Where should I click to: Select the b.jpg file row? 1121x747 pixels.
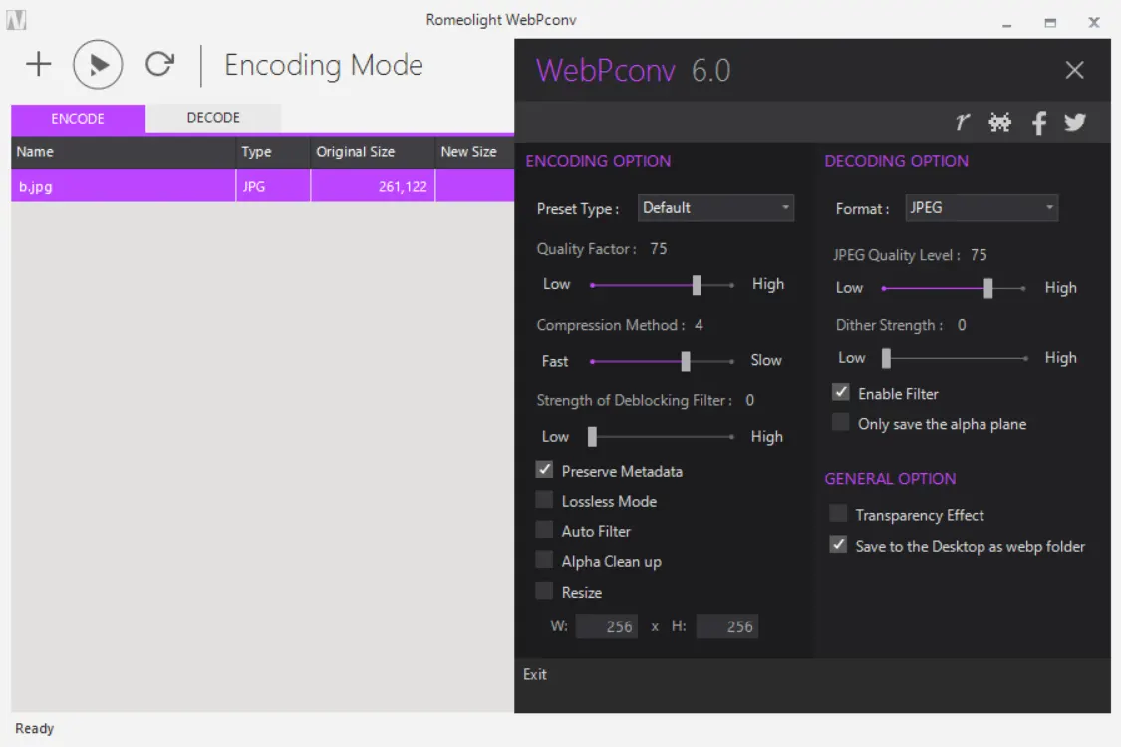tap(262, 186)
